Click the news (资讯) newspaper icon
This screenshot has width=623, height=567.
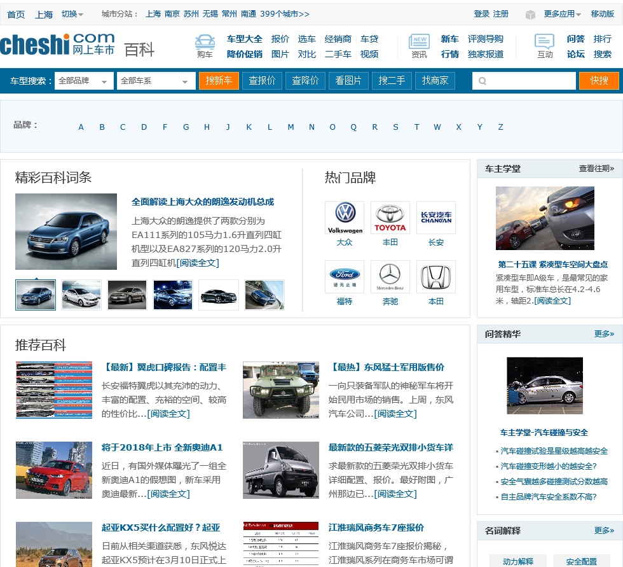tap(419, 41)
